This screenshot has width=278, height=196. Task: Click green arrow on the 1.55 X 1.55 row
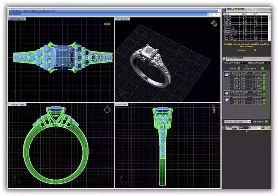point(264,75)
